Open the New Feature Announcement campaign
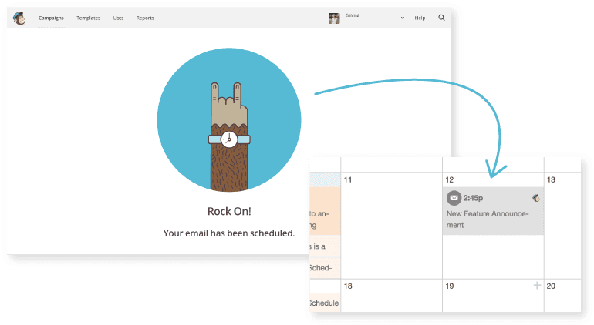 (x=488, y=219)
